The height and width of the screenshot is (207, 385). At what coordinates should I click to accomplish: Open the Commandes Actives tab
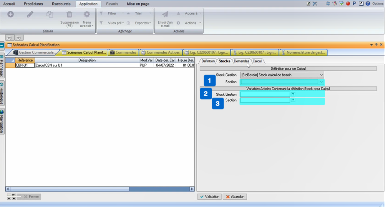160,52
